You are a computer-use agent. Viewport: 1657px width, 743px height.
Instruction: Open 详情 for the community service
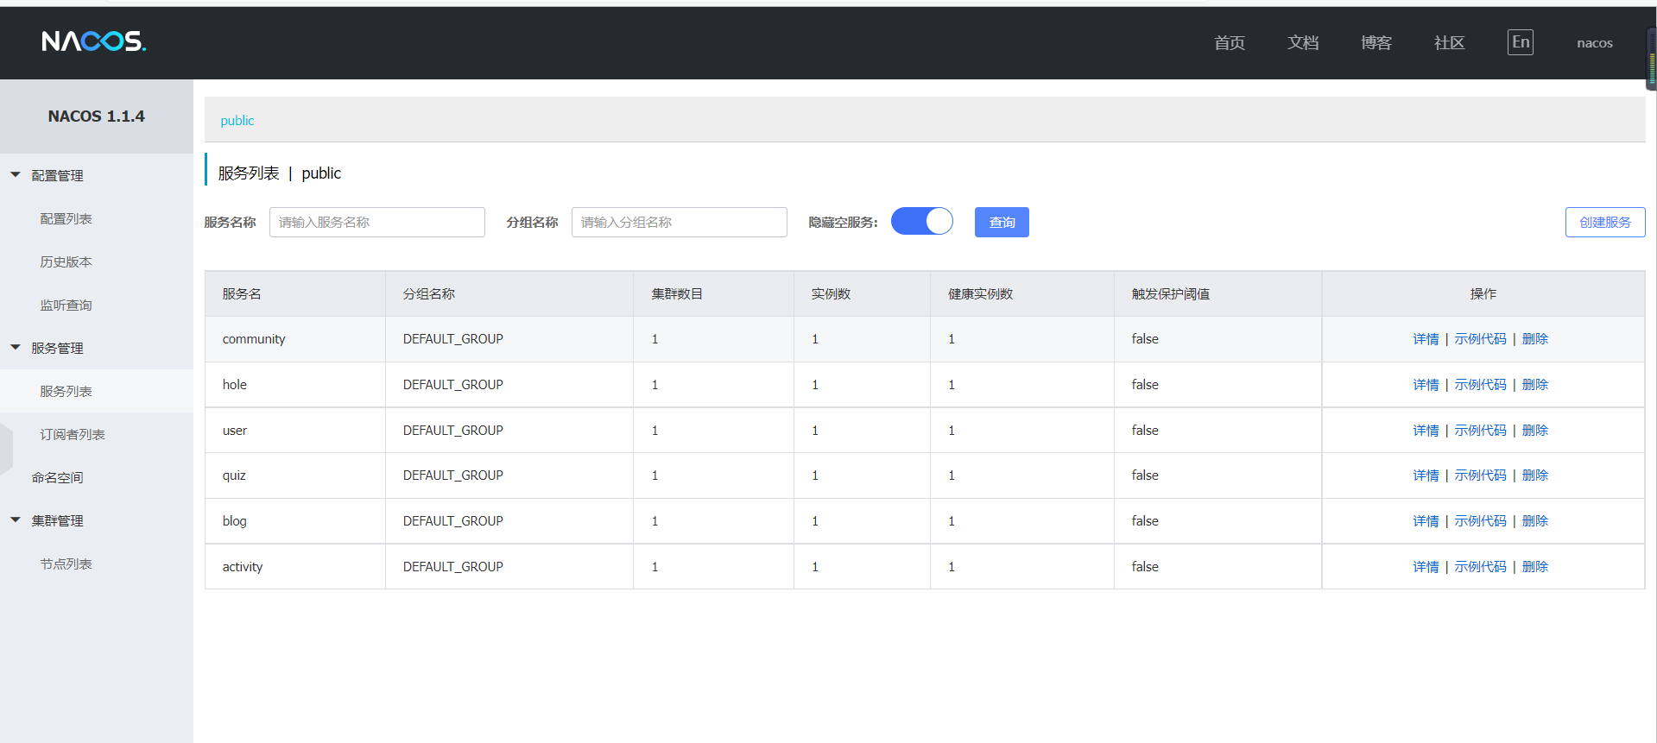point(1426,339)
